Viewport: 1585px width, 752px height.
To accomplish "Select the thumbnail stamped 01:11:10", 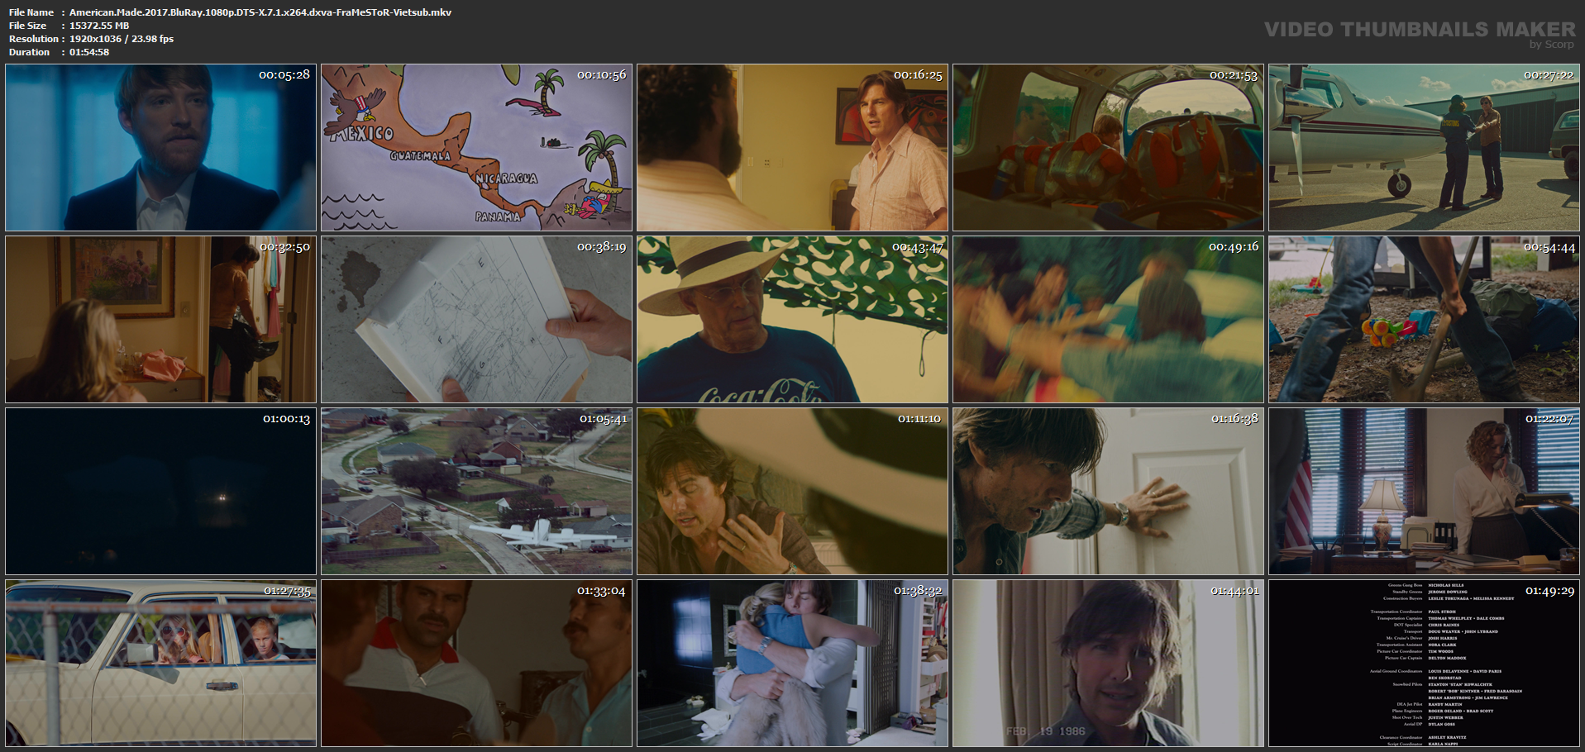I will point(792,492).
